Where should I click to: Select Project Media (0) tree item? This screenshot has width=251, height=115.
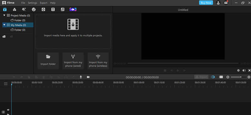[20, 16]
